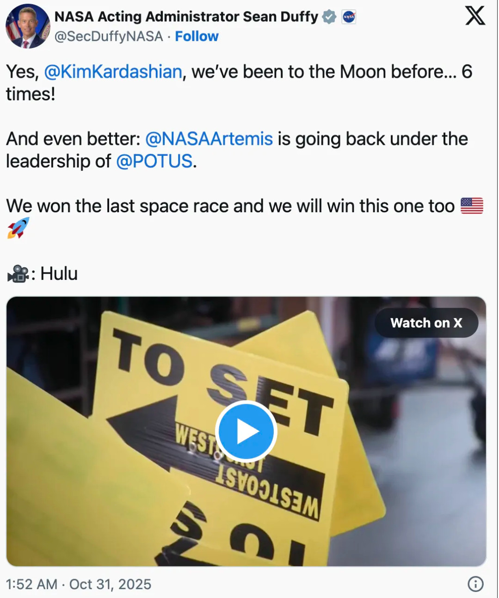This screenshot has width=499, height=598.
Task: Open the @NASAArtemis mention
Action: 208,138
